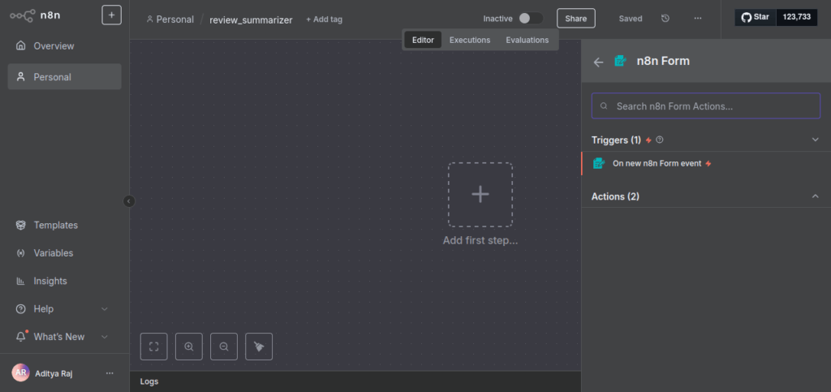The image size is (831, 392).
Task: Click the Add tag link
Action: 324,19
